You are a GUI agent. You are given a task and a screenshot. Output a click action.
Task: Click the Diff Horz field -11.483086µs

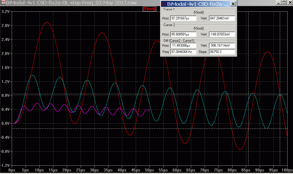click(x=183, y=46)
